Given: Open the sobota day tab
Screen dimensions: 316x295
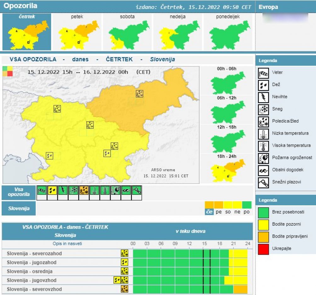Looking at the screenshot, I should click(127, 32).
